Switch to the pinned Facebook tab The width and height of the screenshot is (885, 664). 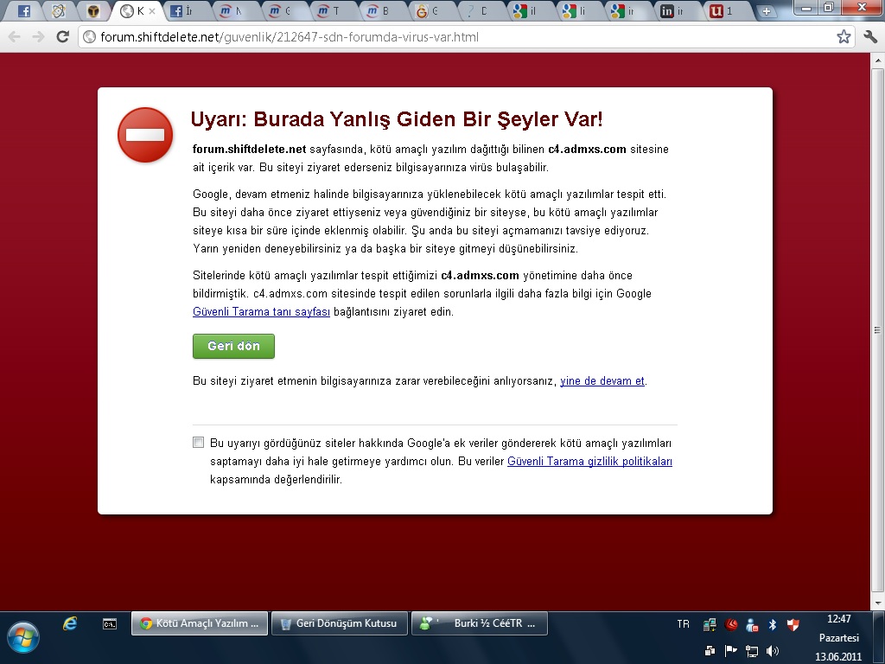pyautogui.click(x=23, y=10)
